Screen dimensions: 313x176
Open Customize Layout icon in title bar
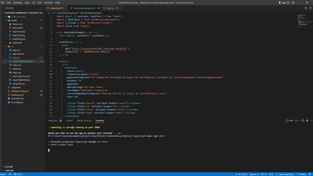point(293,2)
